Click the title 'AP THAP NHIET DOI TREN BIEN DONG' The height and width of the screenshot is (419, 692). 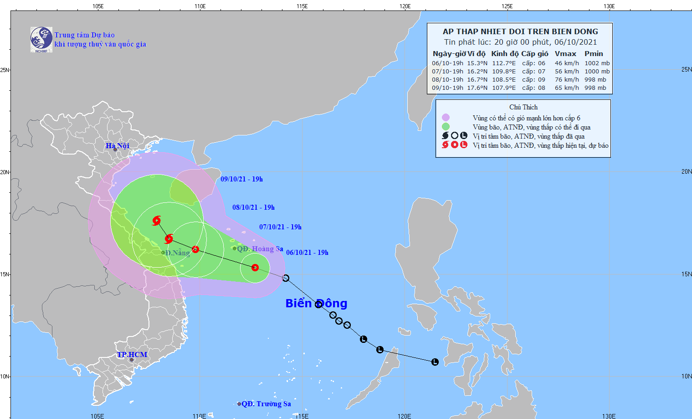coord(520,31)
